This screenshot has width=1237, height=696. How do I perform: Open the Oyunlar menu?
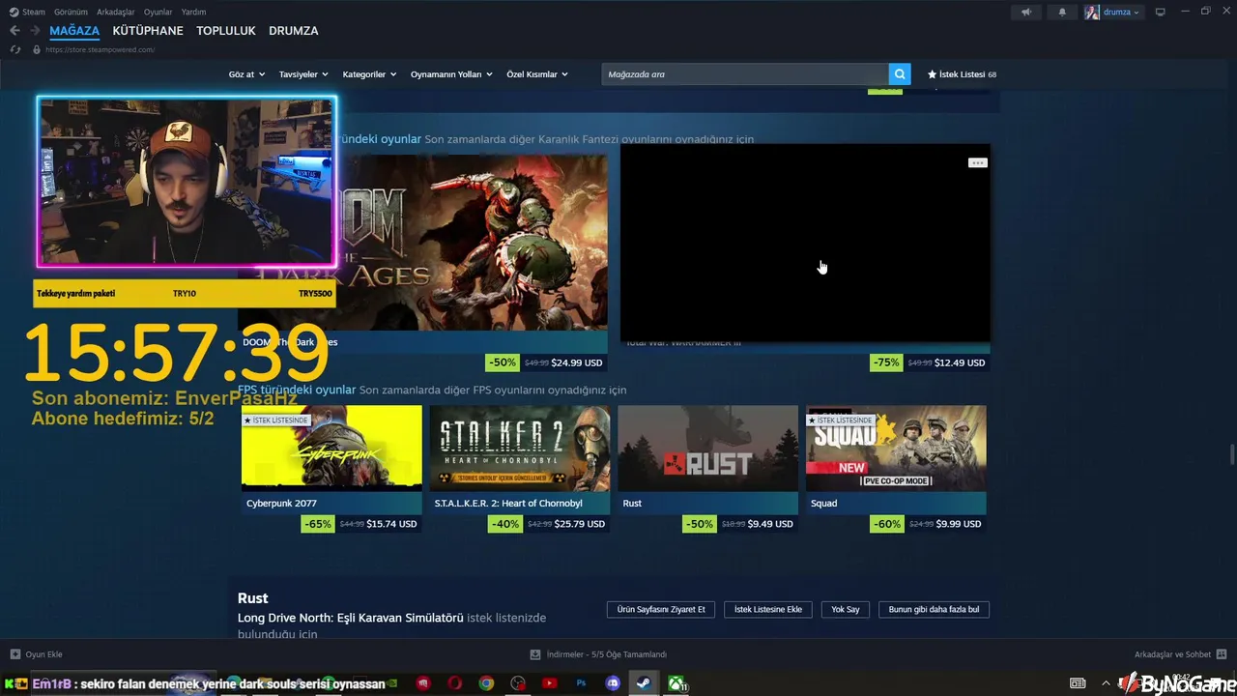coord(158,12)
